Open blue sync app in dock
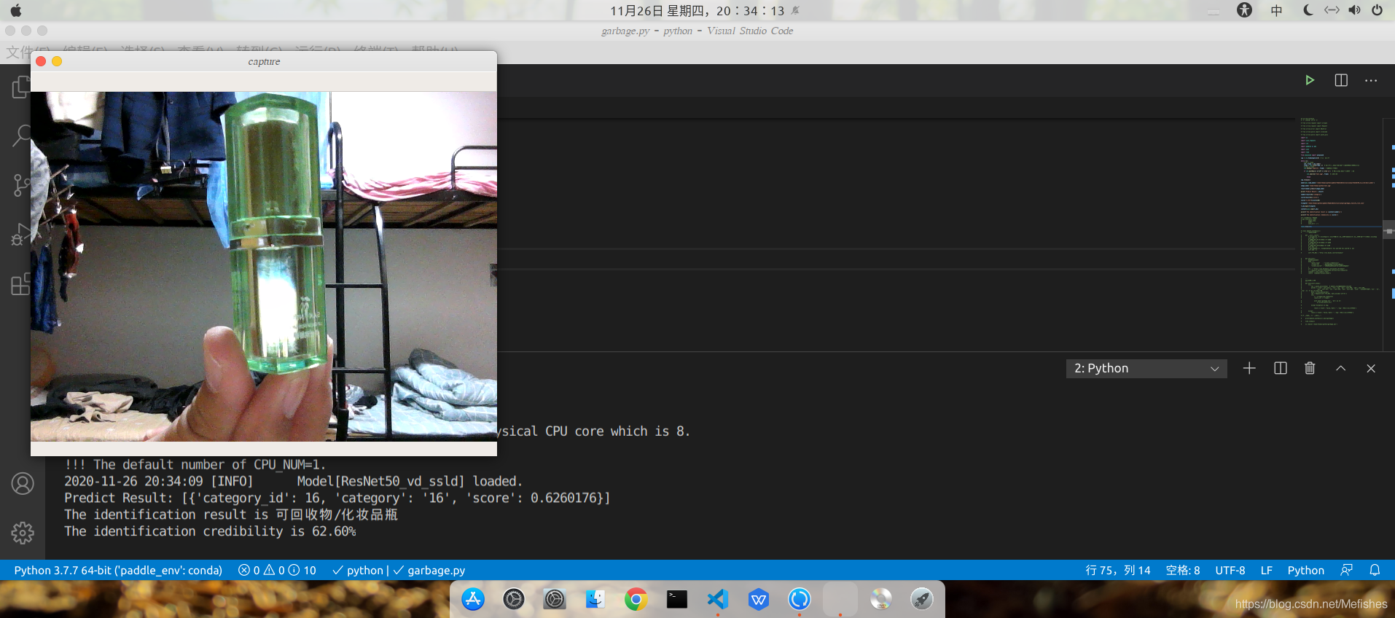1395x618 pixels. coord(800,599)
